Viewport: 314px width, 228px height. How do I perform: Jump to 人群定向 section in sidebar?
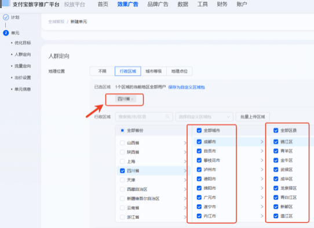[x=23, y=54]
